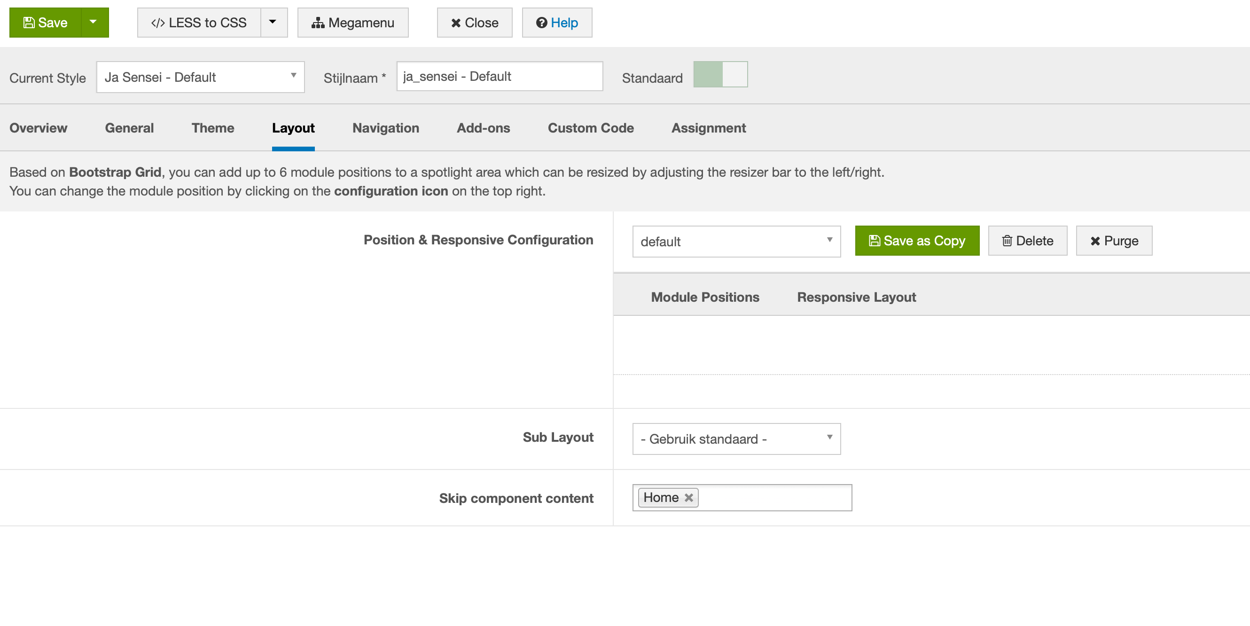The height and width of the screenshot is (626, 1250).
Task: Click LESS to CSS button
Action: click(x=199, y=23)
